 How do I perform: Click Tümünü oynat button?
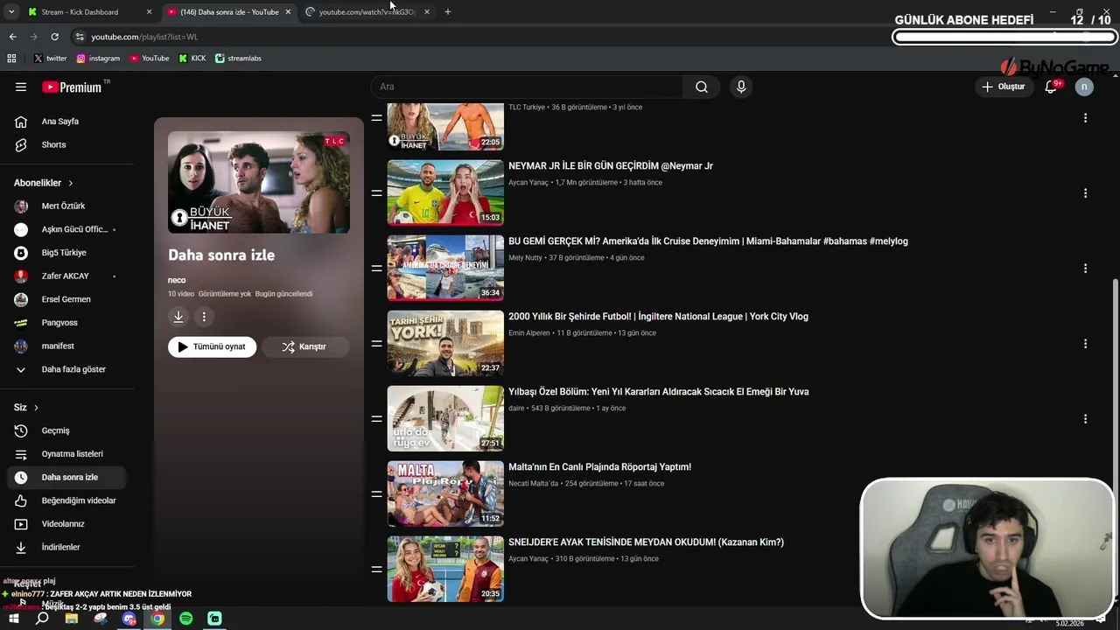coord(212,346)
